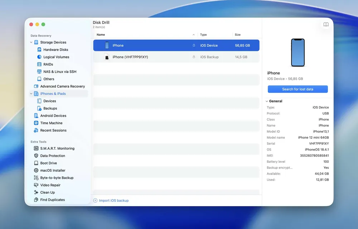The image size is (358, 229).
Task: Collapse the General section chevron
Action: click(x=267, y=101)
